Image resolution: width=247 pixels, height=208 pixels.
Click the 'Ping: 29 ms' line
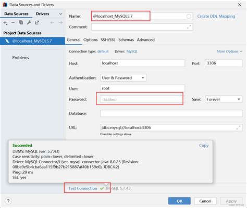tap(23, 172)
